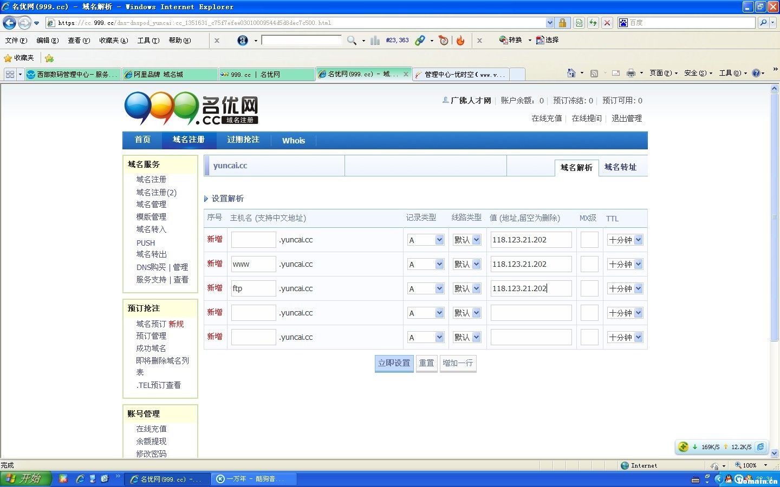780x487 pixels.
Task: Click the KuGou music taskbar button
Action: (253, 479)
